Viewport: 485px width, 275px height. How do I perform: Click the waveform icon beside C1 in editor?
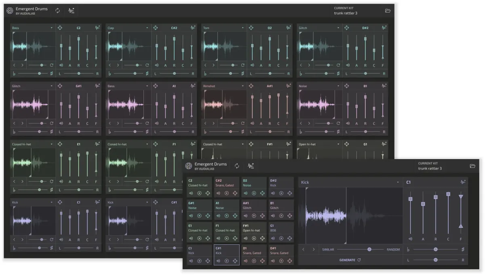click(463, 182)
